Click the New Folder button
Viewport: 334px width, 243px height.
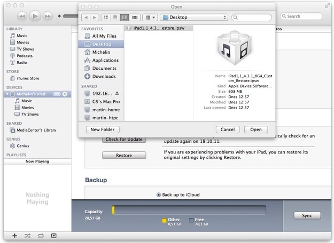click(103, 129)
